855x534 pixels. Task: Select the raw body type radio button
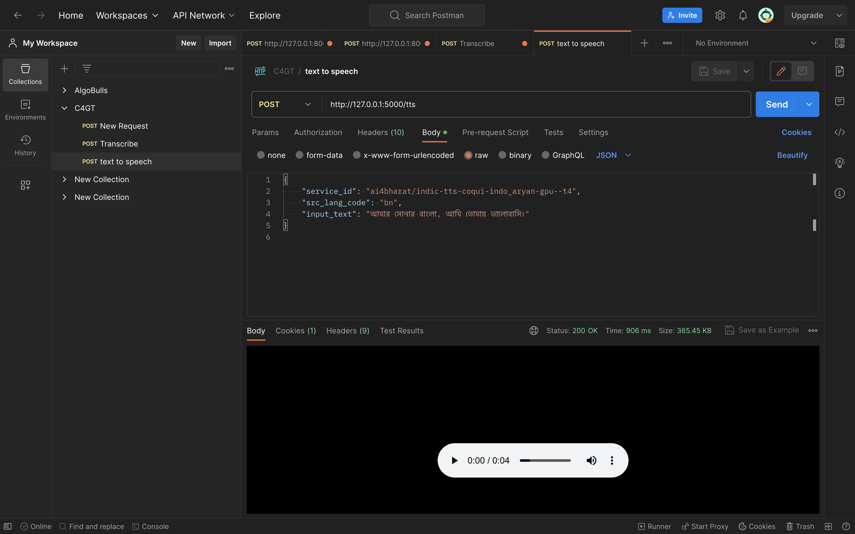point(468,155)
